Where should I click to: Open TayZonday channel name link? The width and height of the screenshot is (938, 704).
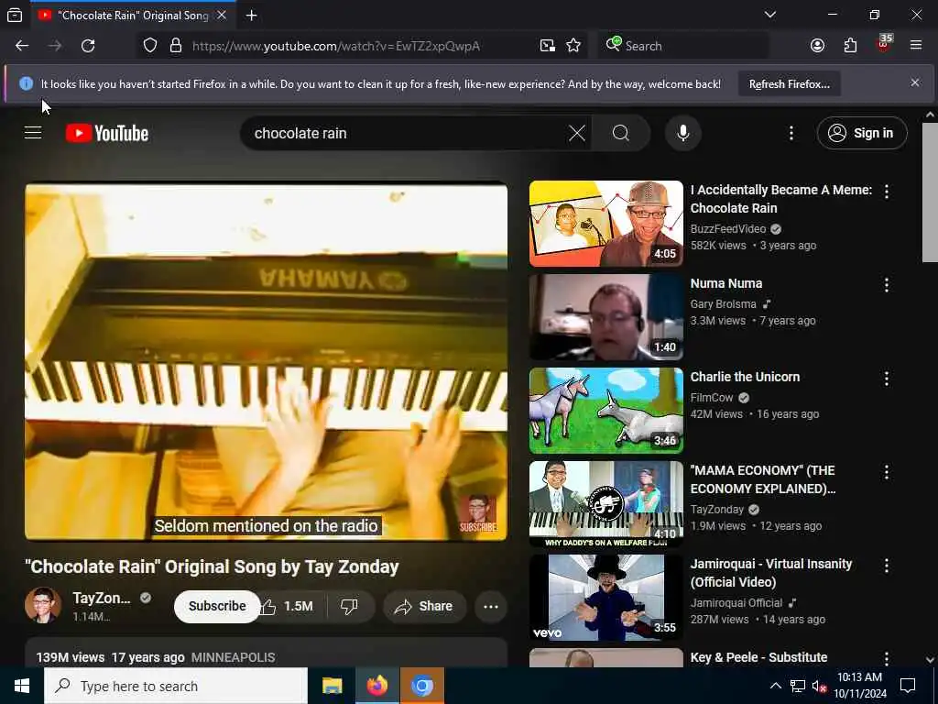[101, 598]
